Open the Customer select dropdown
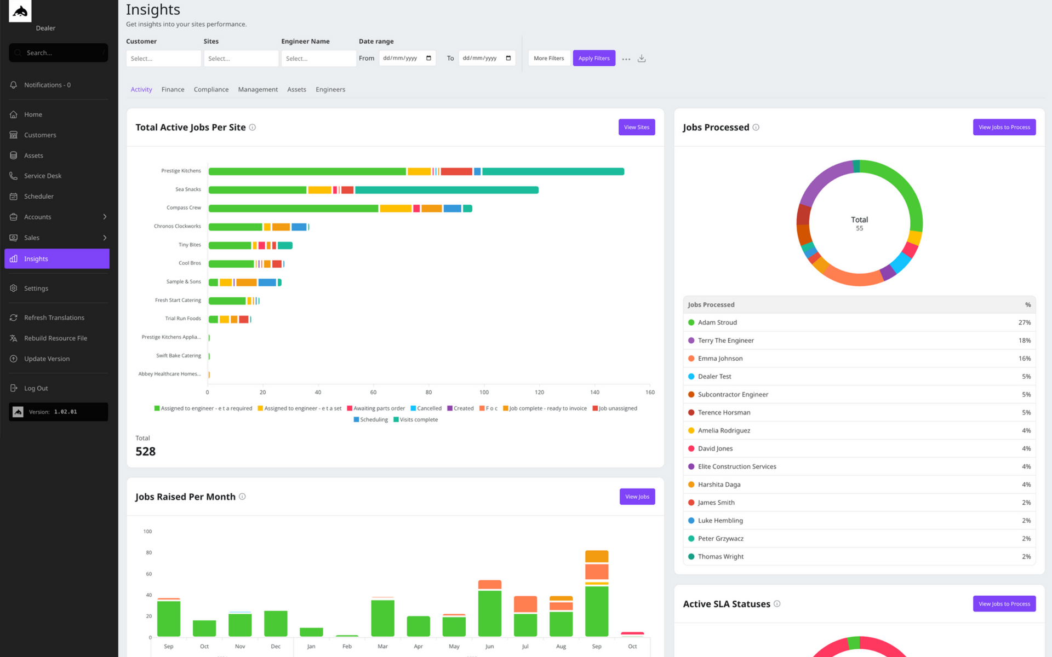This screenshot has width=1052, height=657. tap(163, 59)
